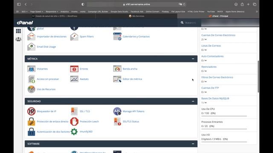This screenshot has width=273, height=153.
Task: Open the Acceso sin procesar icon
Action: pyautogui.click(x=31, y=79)
